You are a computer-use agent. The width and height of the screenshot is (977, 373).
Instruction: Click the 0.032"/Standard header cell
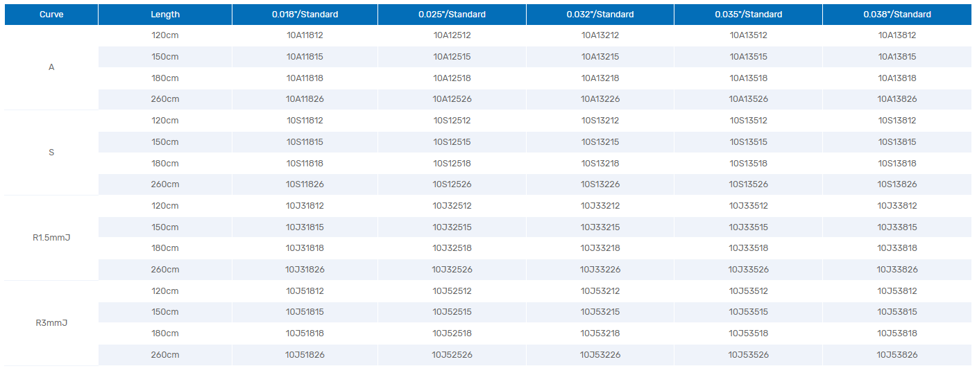(x=600, y=15)
